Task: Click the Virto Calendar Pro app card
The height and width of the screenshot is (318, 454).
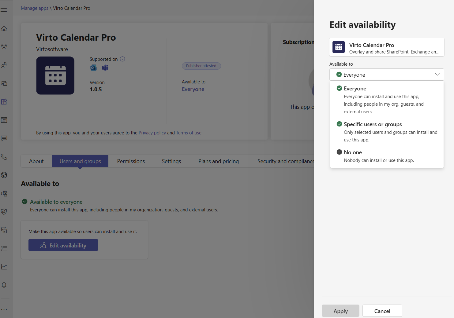Action: [387, 47]
